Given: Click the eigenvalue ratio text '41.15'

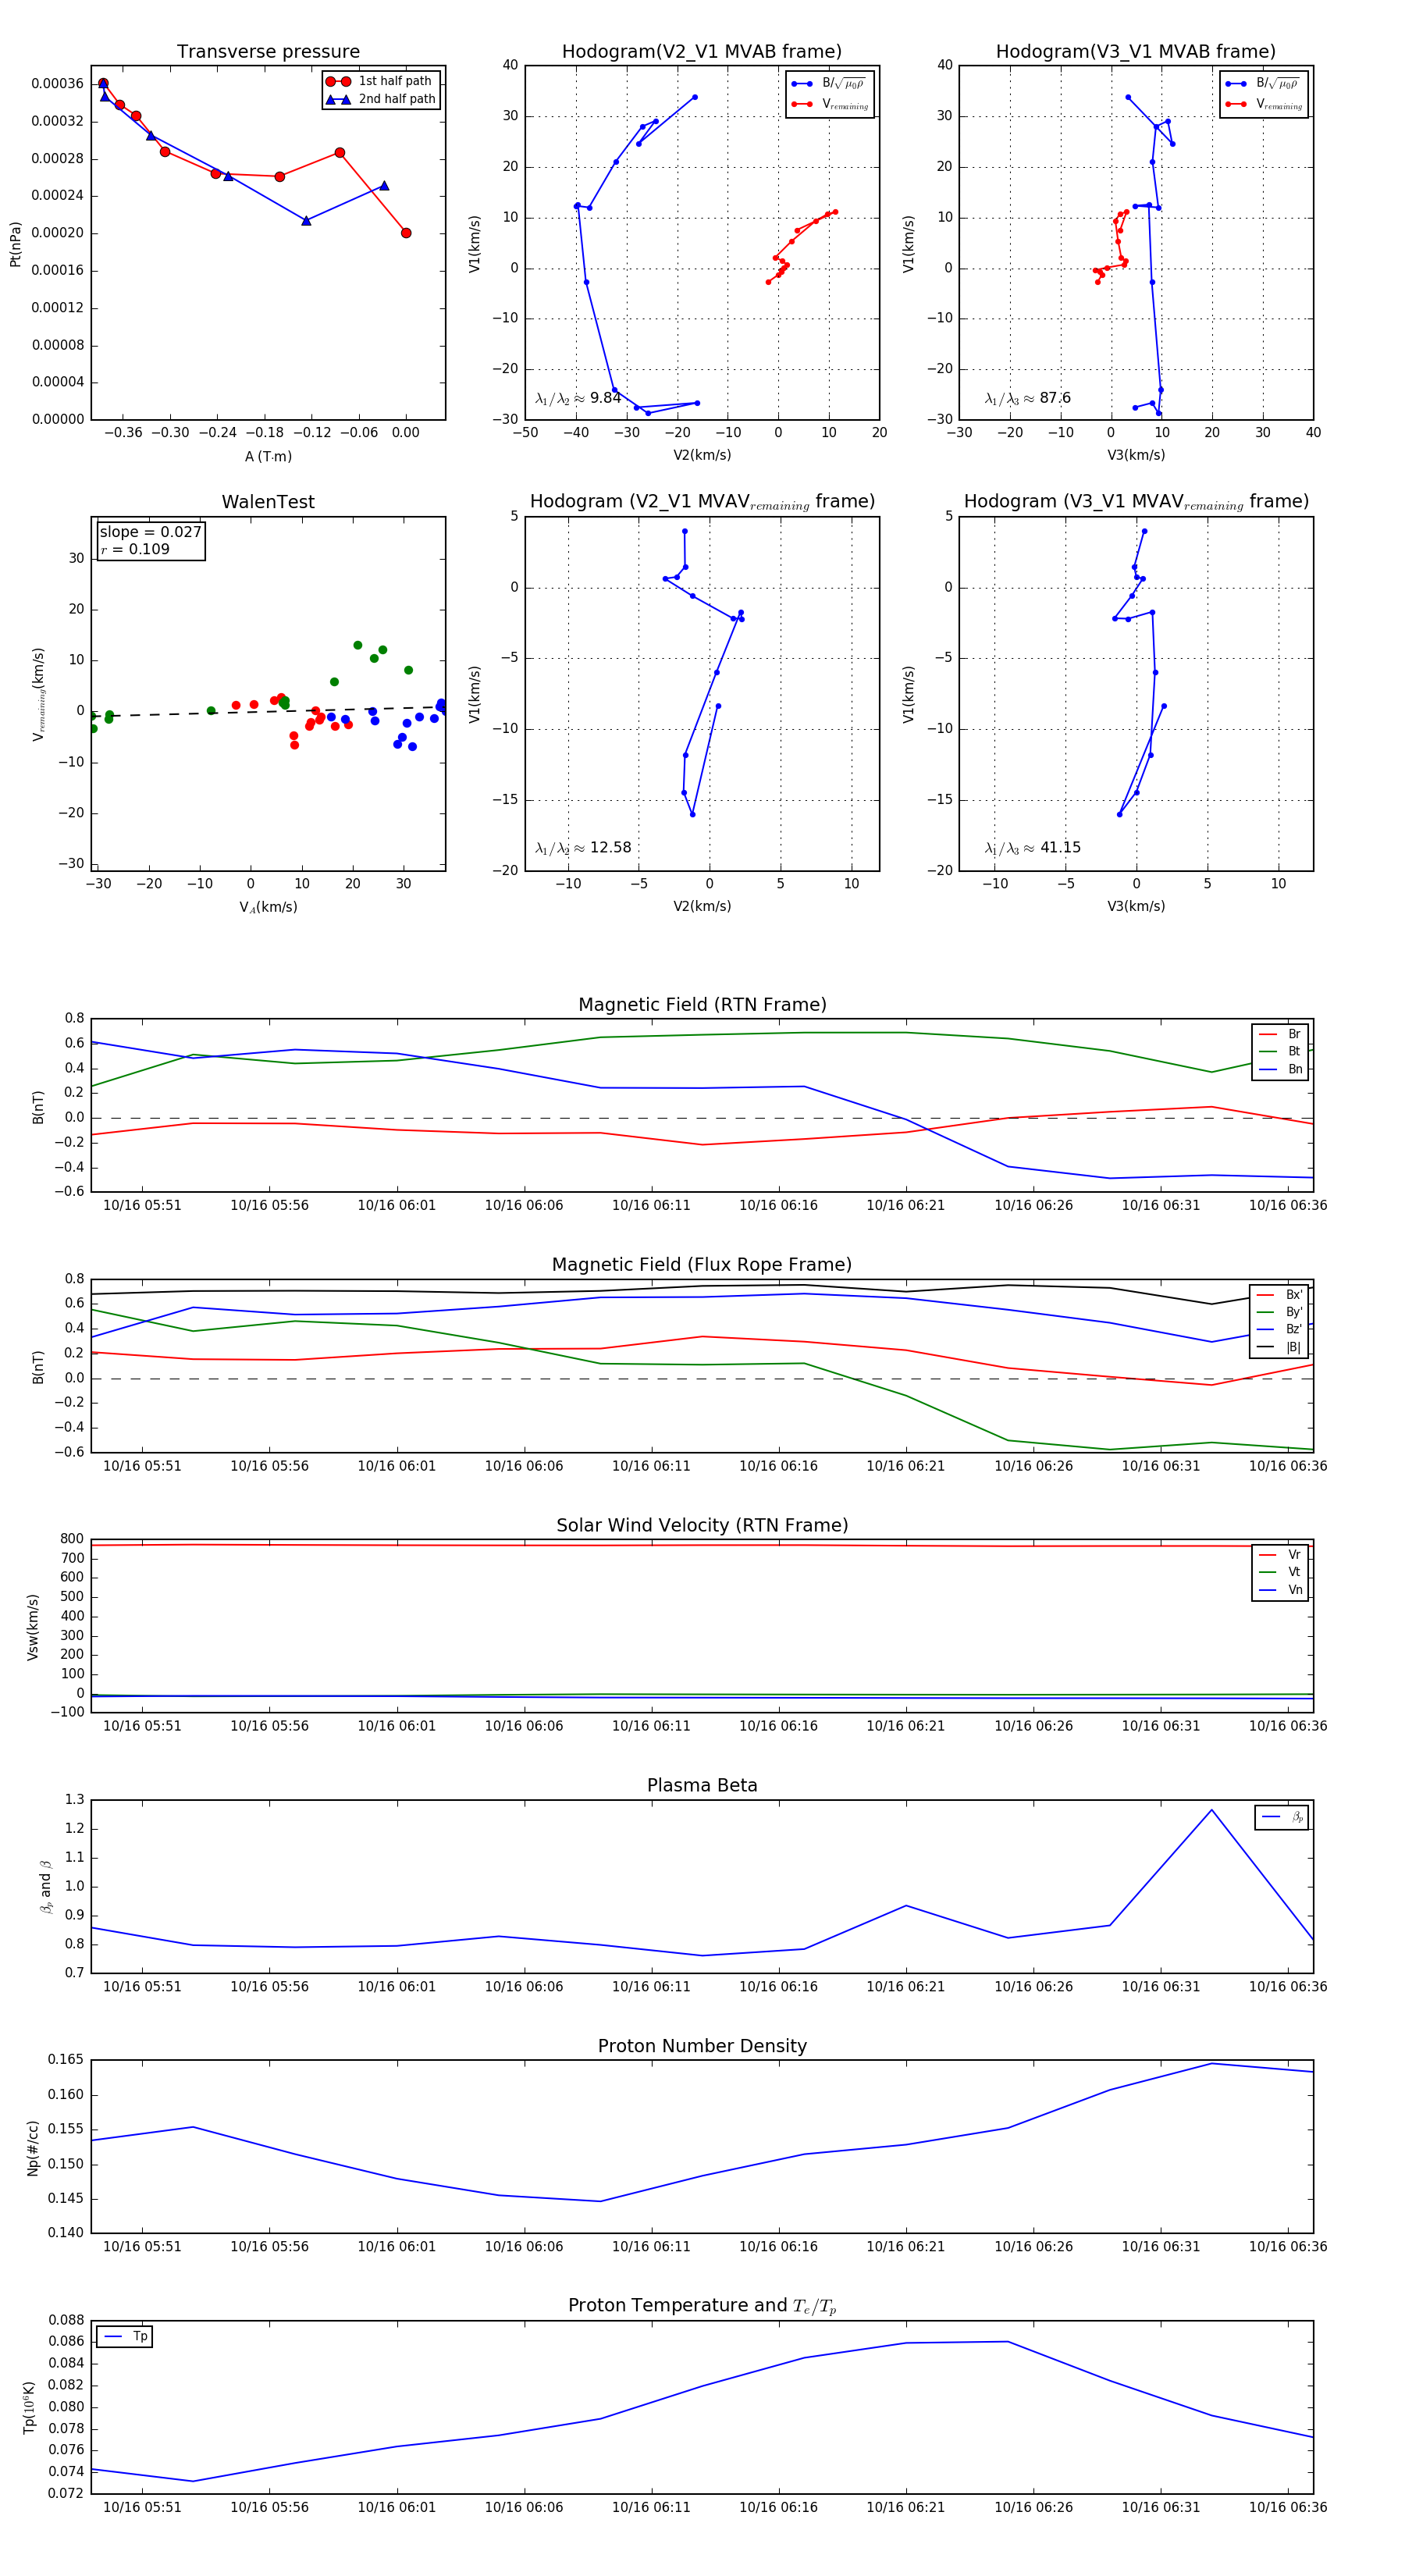Looking at the screenshot, I should 1060,848.
